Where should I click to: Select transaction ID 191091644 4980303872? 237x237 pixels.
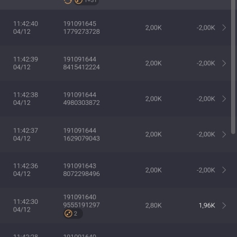coord(81,99)
